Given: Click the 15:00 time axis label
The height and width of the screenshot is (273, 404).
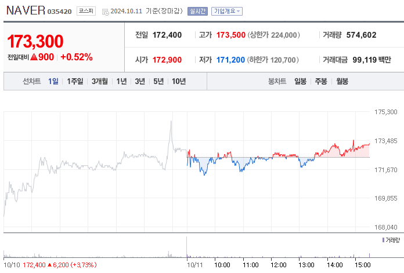Looking at the screenshot, I should pos(363,265).
